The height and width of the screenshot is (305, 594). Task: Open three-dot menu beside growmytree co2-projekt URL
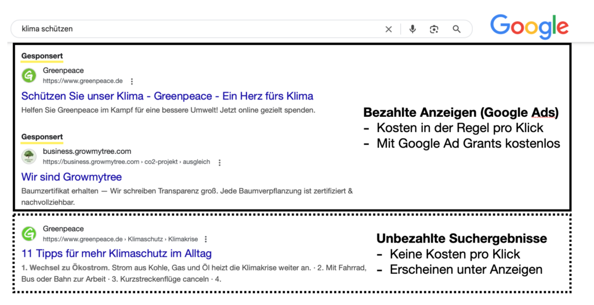219,163
